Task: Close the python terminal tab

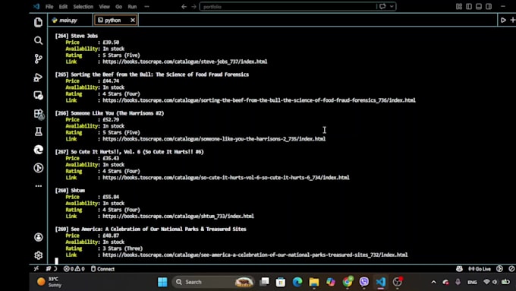Action: click(133, 21)
